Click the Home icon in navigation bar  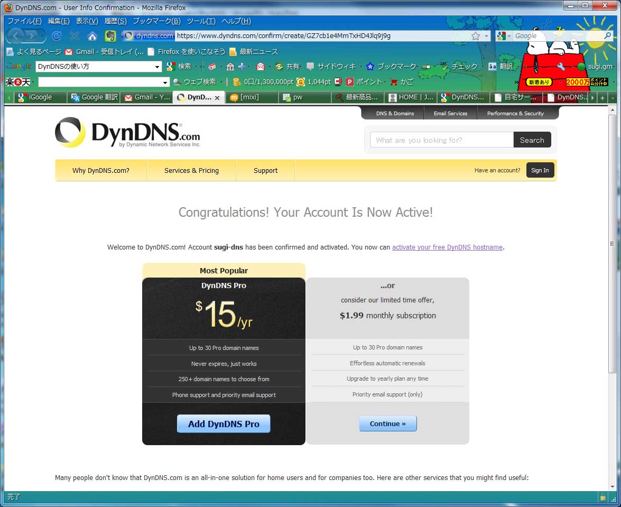(x=92, y=36)
